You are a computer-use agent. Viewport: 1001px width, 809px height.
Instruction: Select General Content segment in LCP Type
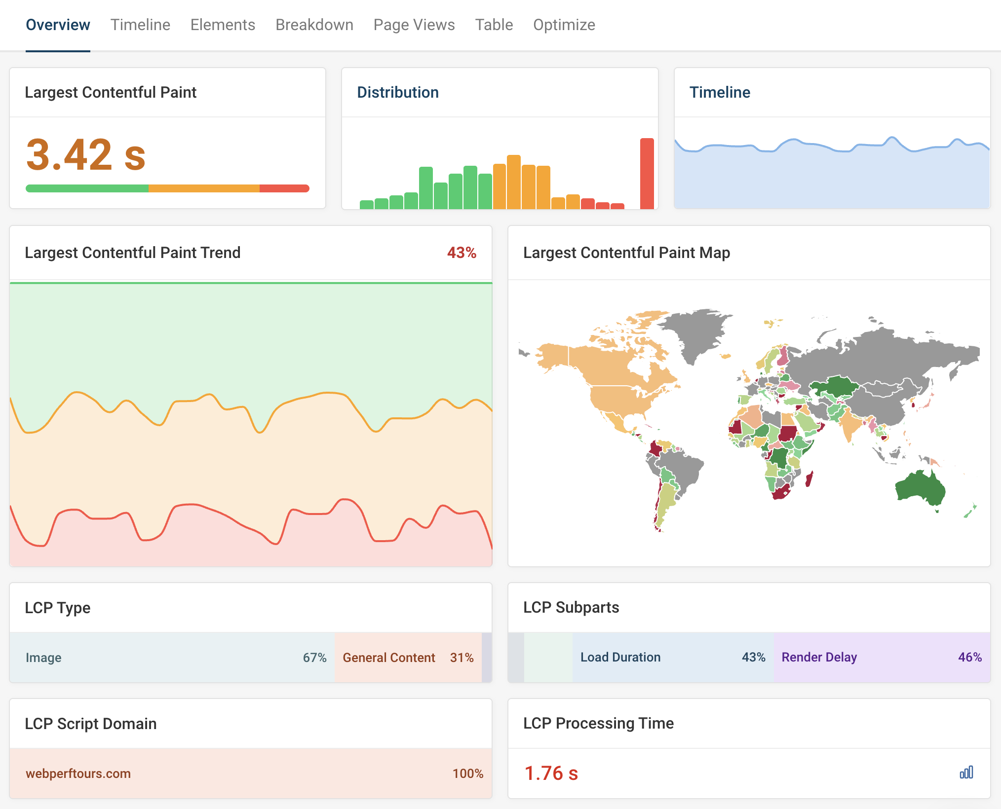click(408, 658)
